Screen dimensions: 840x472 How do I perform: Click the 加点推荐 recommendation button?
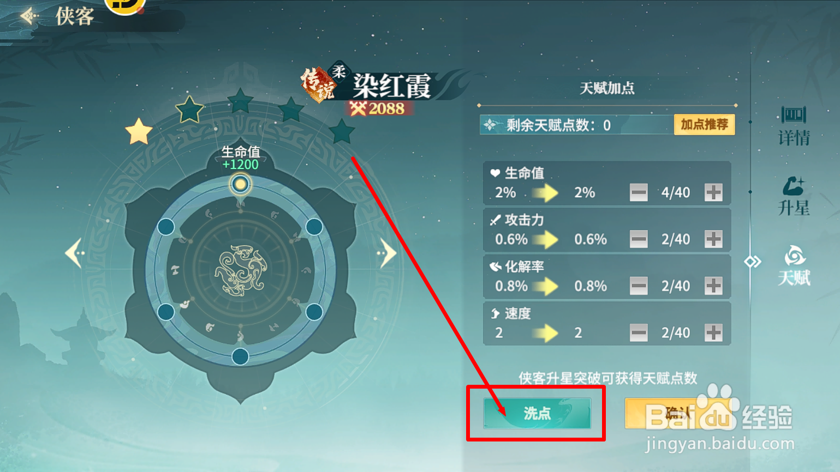point(705,125)
